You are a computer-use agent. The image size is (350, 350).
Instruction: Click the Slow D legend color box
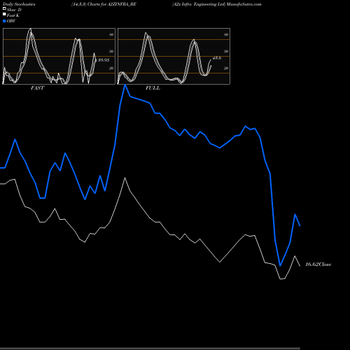pyautogui.click(x=4, y=8)
